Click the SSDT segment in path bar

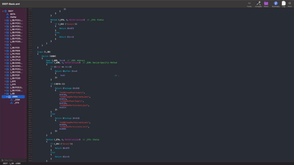(4, 163)
